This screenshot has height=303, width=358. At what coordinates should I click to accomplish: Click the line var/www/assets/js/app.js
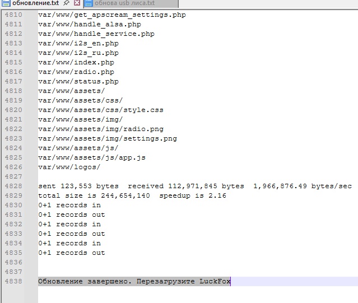[92, 157]
